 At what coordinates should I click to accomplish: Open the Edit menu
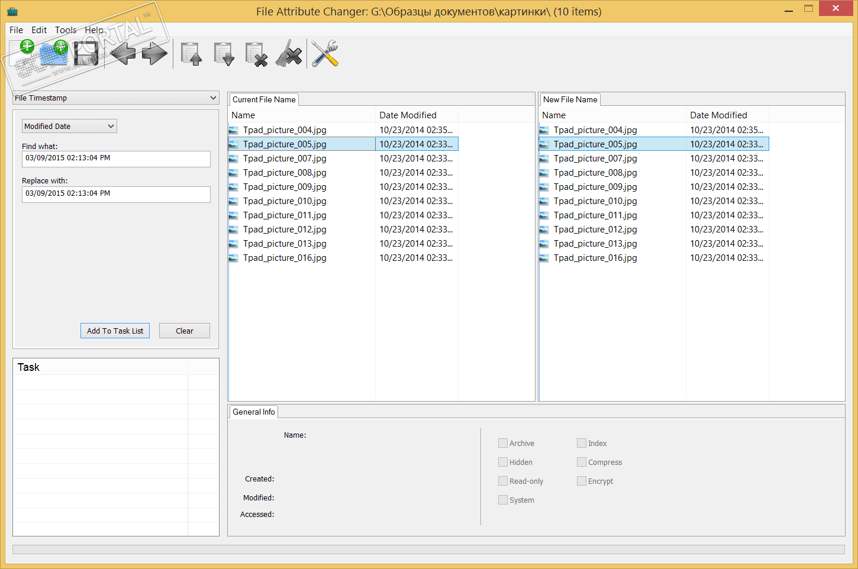pyautogui.click(x=39, y=30)
